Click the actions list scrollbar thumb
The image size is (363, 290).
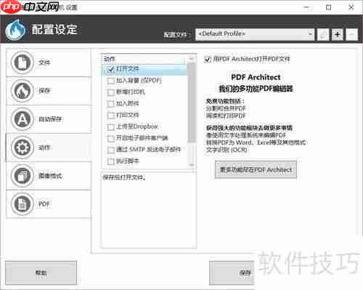(192, 102)
